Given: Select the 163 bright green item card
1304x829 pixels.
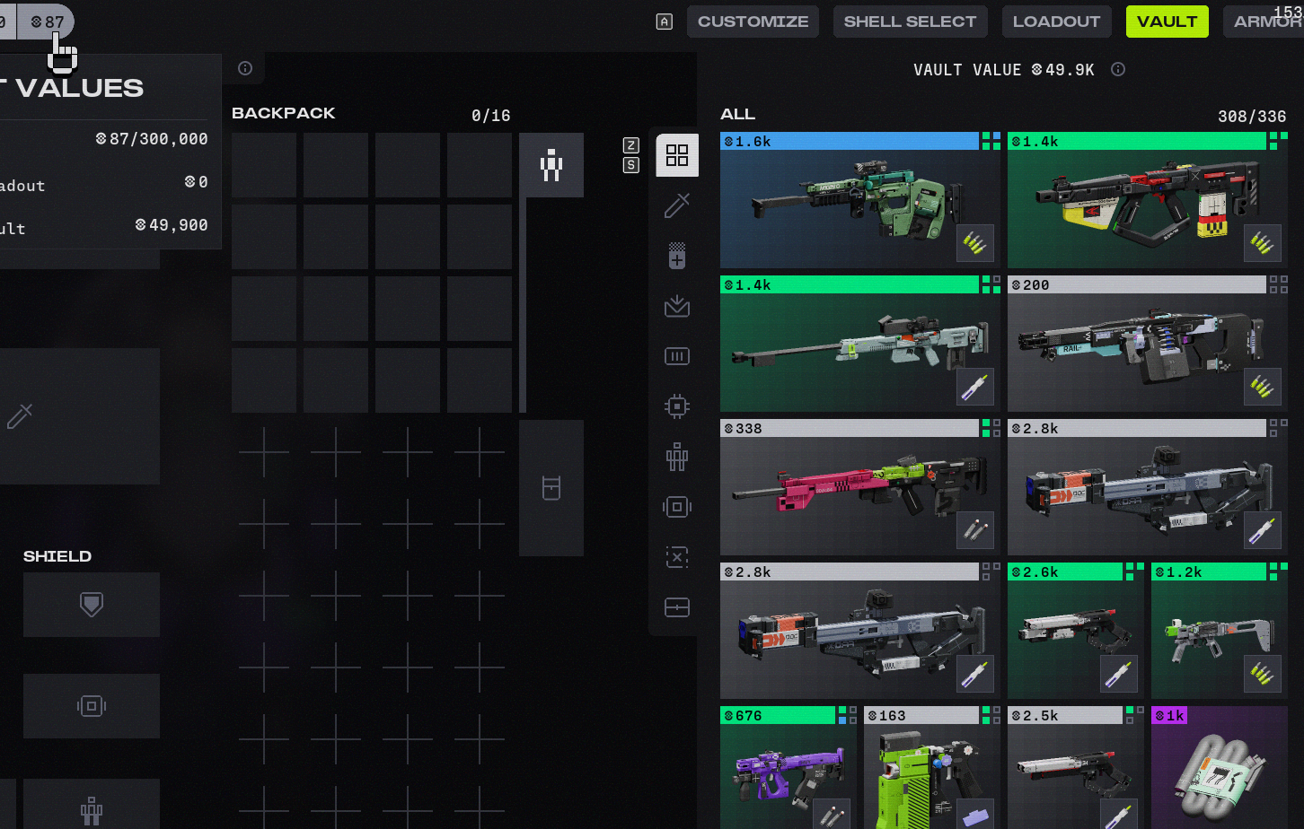Looking at the screenshot, I should (x=932, y=768).
